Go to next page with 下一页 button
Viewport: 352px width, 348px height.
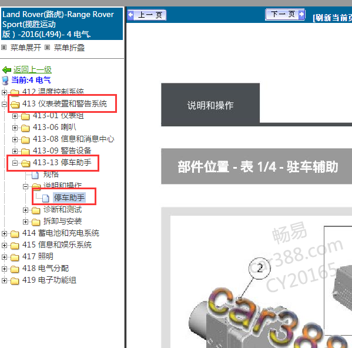pyautogui.click(x=285, y=15)
